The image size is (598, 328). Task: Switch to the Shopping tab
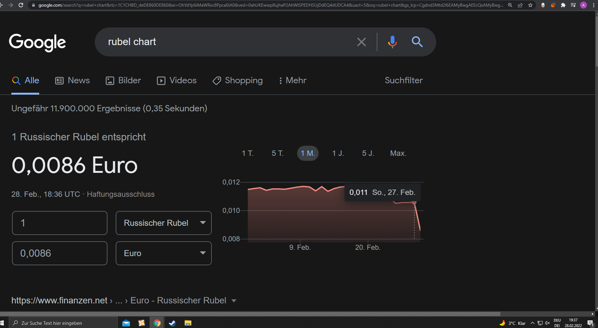tap(237, 80)
